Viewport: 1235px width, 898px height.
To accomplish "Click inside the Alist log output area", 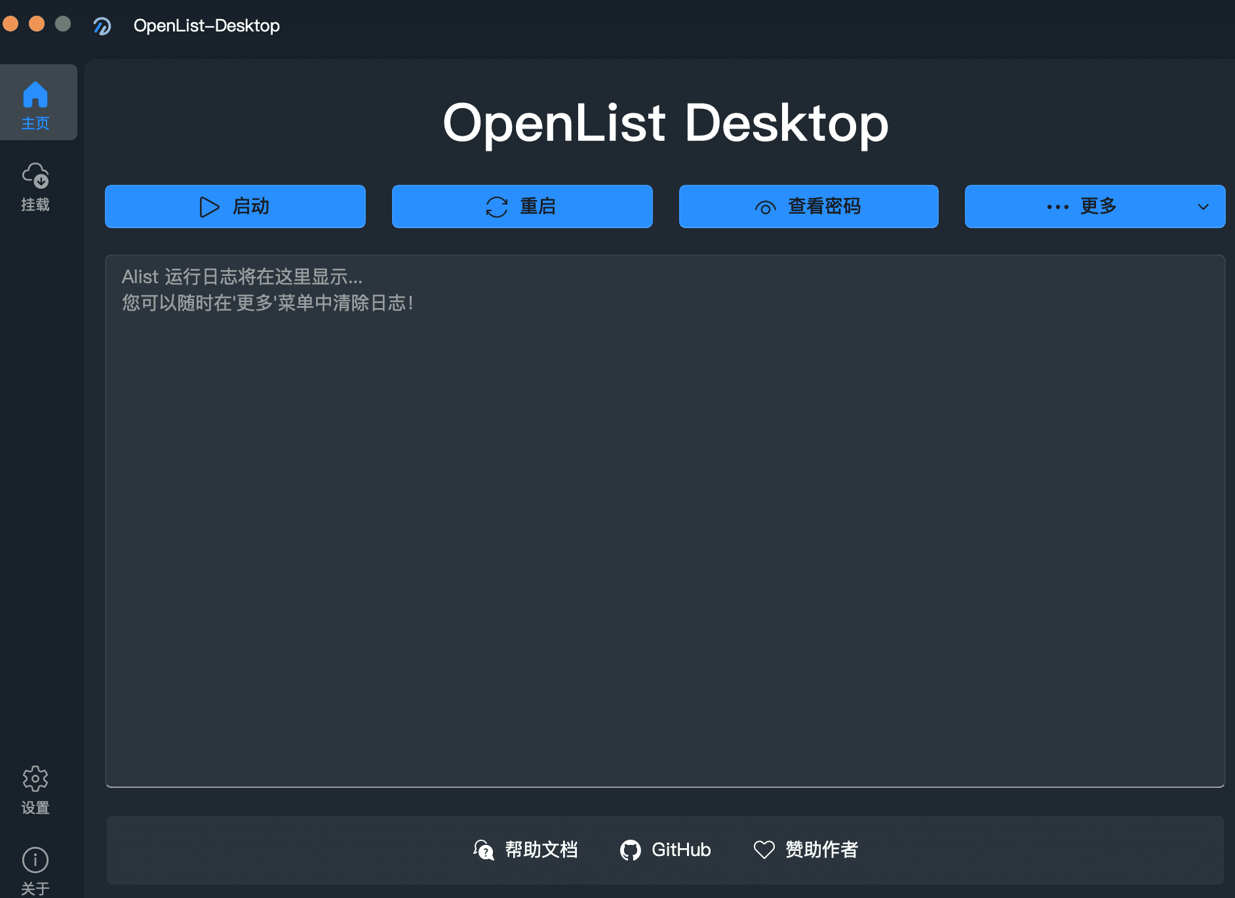I will (x=665, y=521).
